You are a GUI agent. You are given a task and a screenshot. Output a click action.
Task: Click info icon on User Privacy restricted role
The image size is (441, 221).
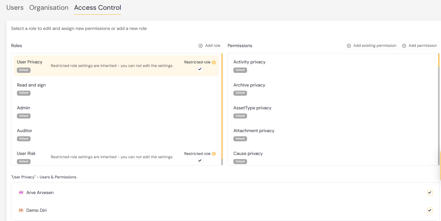tap(214, 62)
